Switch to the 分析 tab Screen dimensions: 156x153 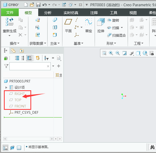point(48,13)
